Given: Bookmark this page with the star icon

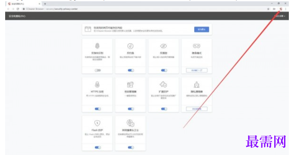Looking at the screenshot, I should [268, 9].
